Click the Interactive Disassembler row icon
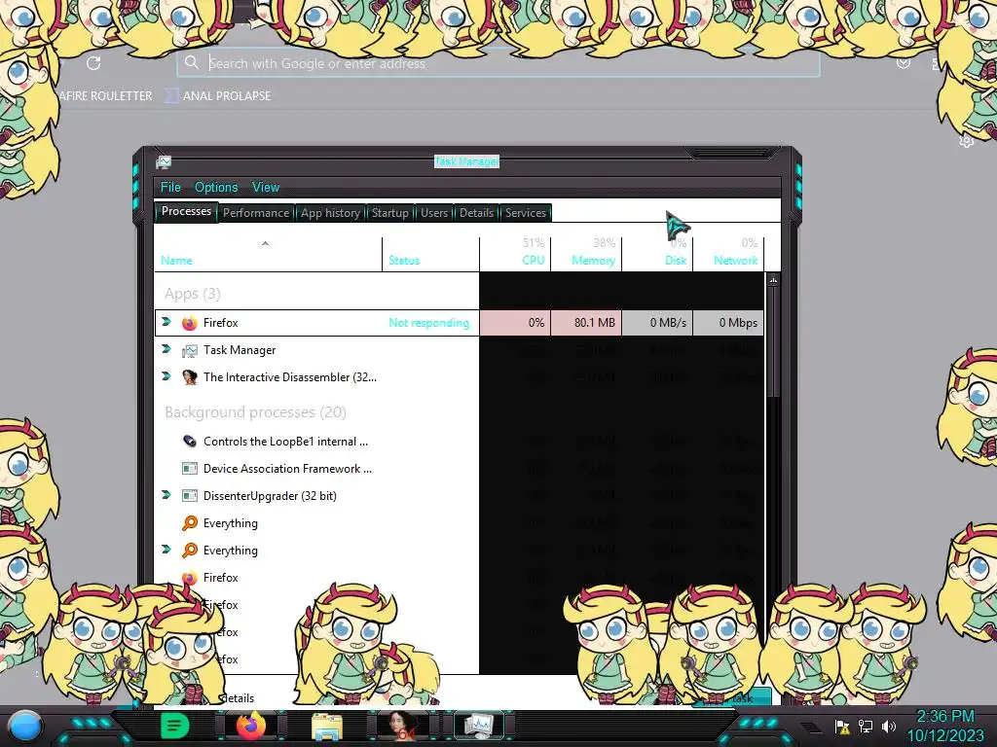Image resolution: width=997 pixels, height=747 pixels. 190,377
